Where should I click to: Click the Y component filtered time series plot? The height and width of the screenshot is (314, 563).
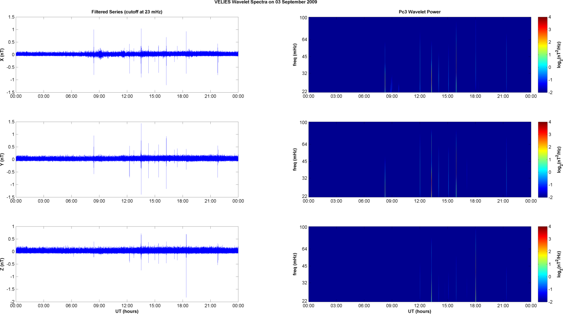tap(127, 159)
